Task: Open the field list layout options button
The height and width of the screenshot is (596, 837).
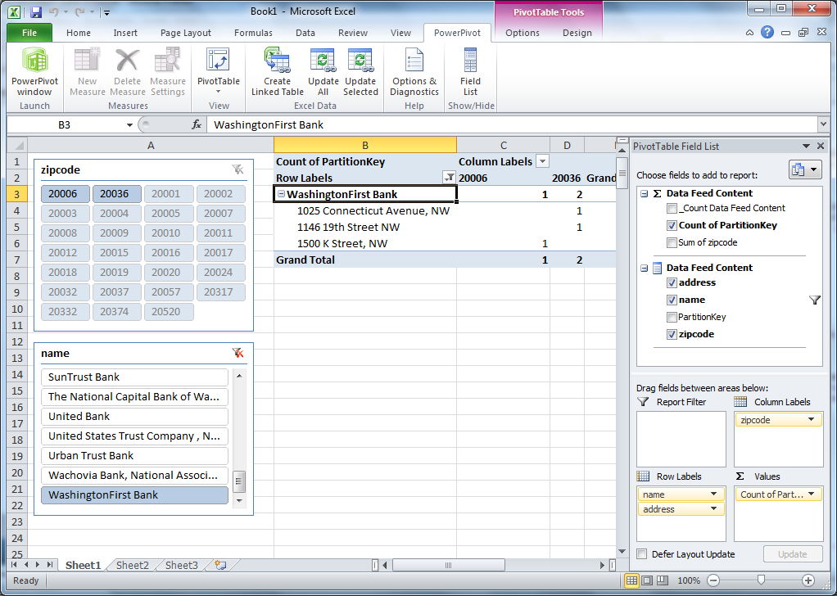Action: coord(805,169)
